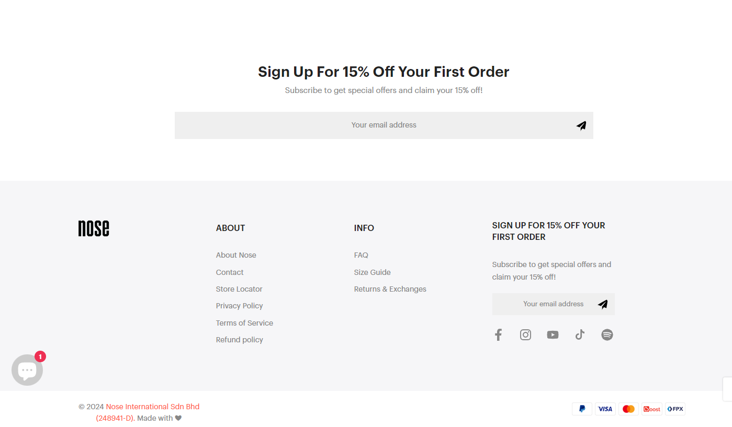This screenshot has height=427, width=732.
Task: Open the Spotify social icon
Action: click(x=607, y=335)
